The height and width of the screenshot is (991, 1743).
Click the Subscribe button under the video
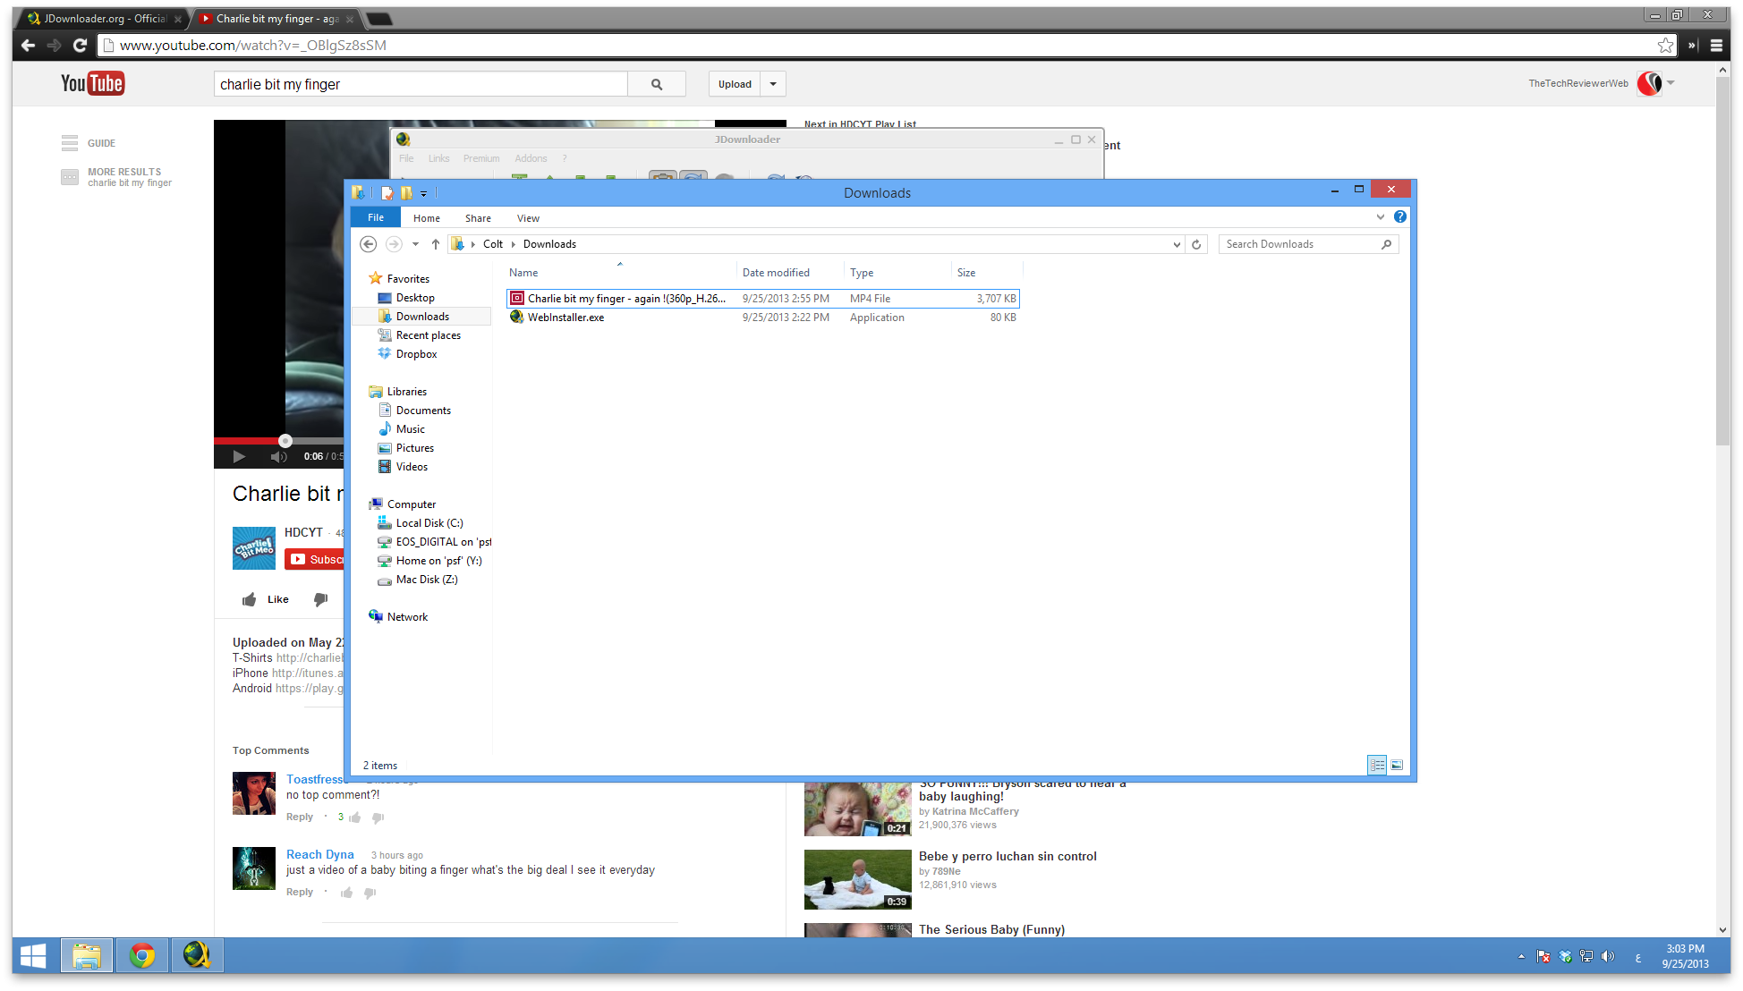point(318,559)
